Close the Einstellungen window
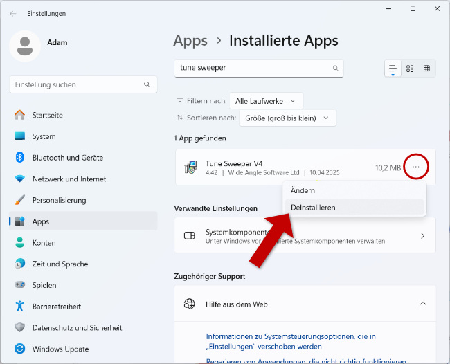Screen dimensions: 450x364 (437, 9)
